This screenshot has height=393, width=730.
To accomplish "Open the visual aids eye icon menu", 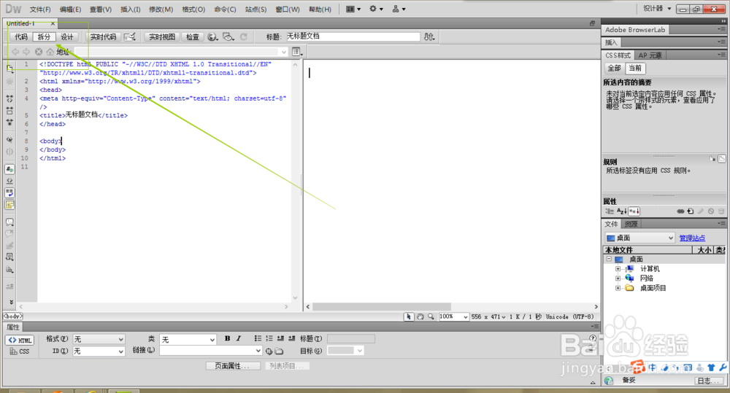I will (228, 36).
